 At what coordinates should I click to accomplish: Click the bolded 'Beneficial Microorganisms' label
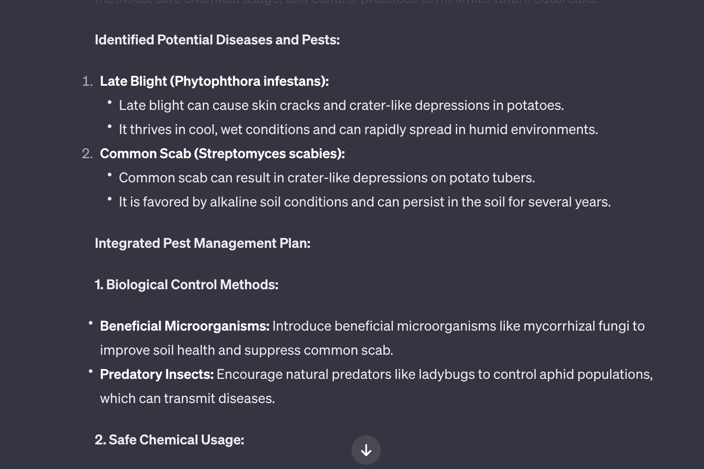click(x=184, y=326)
